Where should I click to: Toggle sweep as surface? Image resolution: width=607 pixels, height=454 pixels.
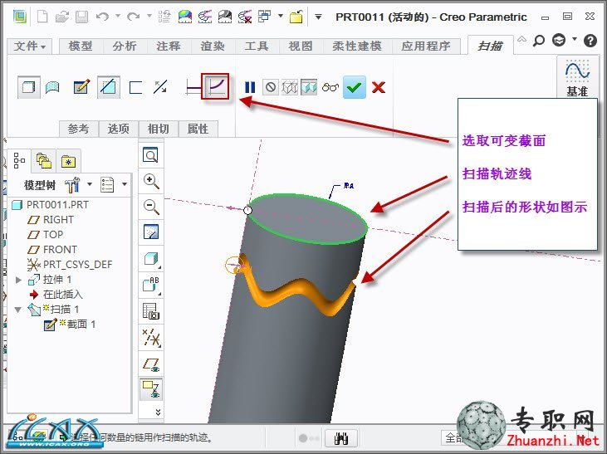tap(52, 87)
